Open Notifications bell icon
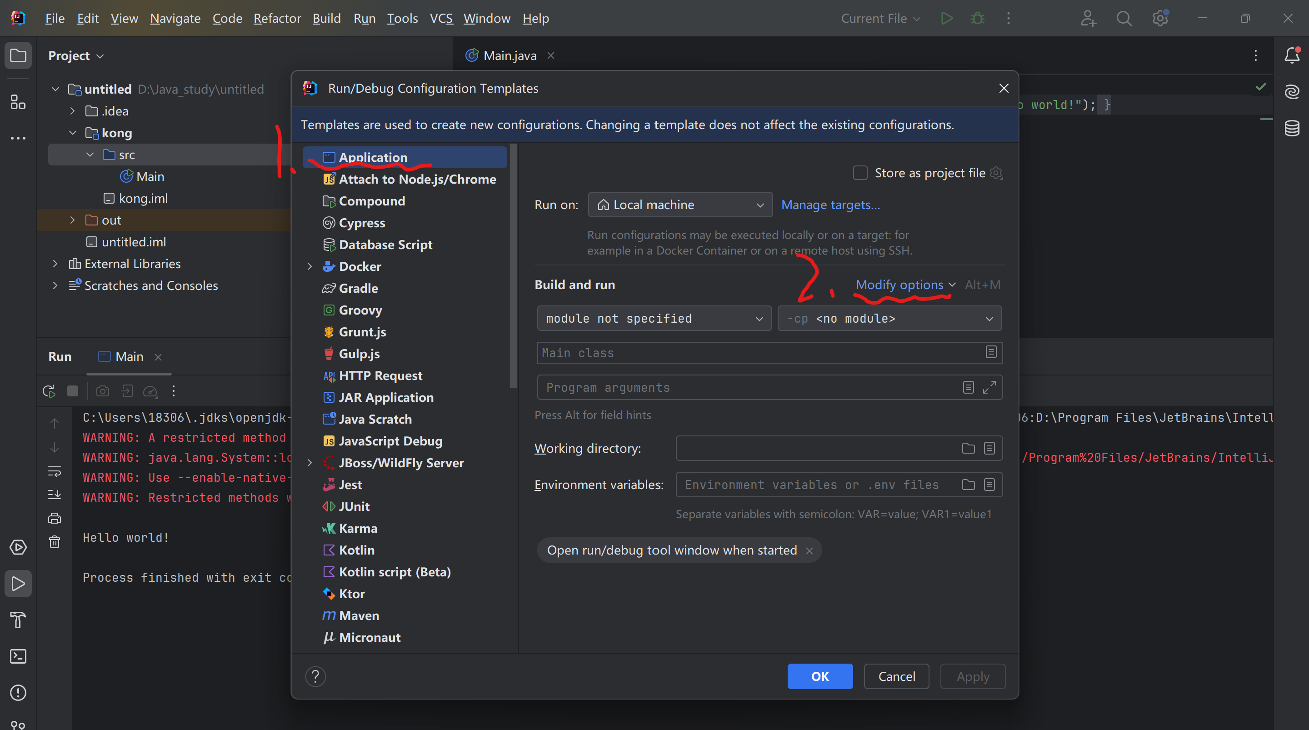 tap(1292, 55)
